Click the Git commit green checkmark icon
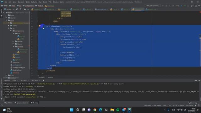Image resolution: width=201 pixels, height=113 pixels. pos(185,6)
